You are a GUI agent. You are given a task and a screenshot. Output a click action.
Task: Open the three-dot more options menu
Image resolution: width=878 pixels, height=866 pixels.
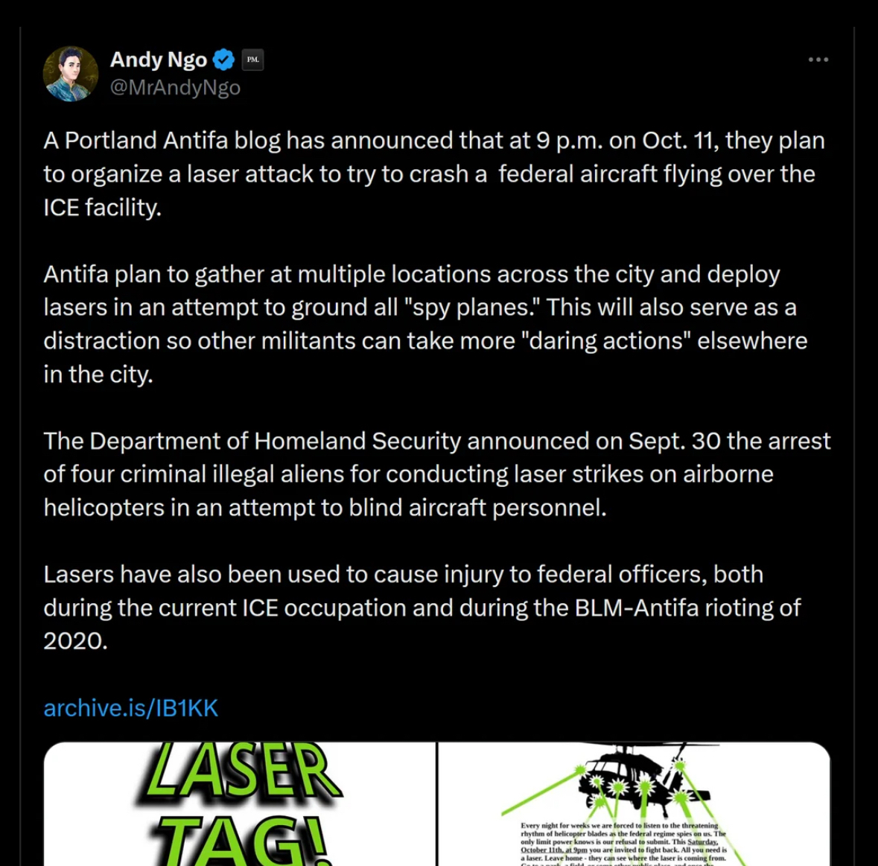coord(818,60)
